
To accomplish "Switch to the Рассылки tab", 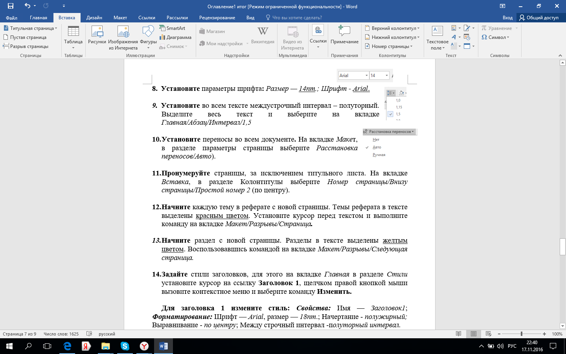I will click(177, 18).
